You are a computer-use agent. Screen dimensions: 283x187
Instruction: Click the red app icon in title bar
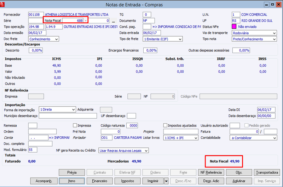click(2, 4)
